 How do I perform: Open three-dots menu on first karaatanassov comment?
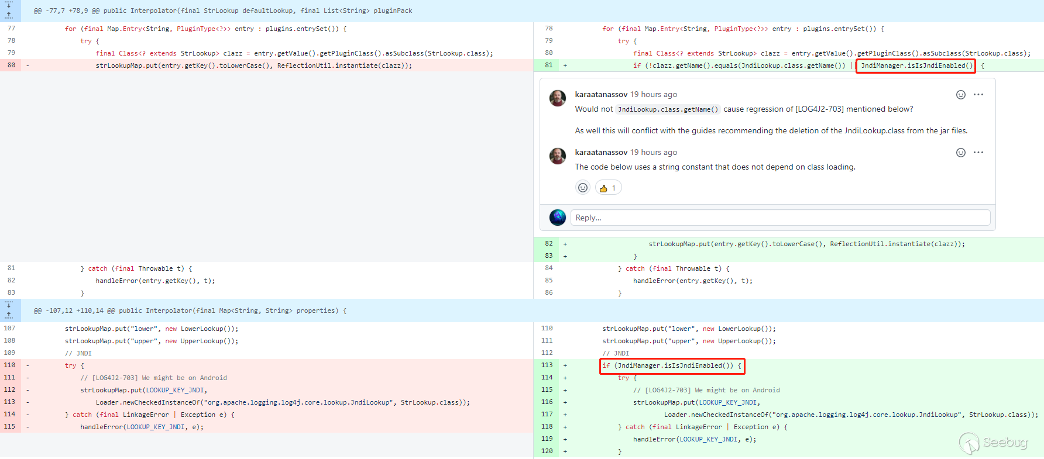pyautogui.click(x=978, y=95)
